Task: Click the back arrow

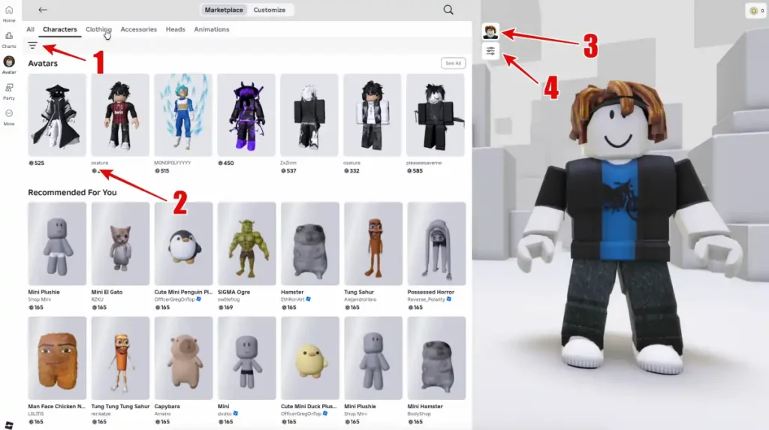Action: click(43, 10)
